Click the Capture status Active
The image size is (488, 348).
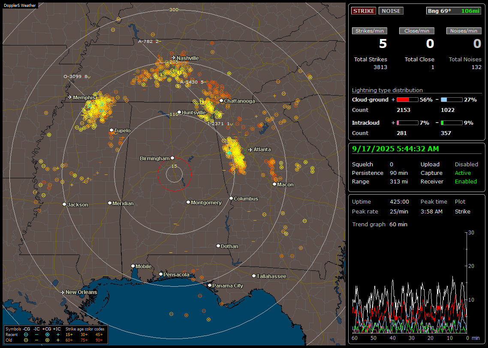[463, 173]
